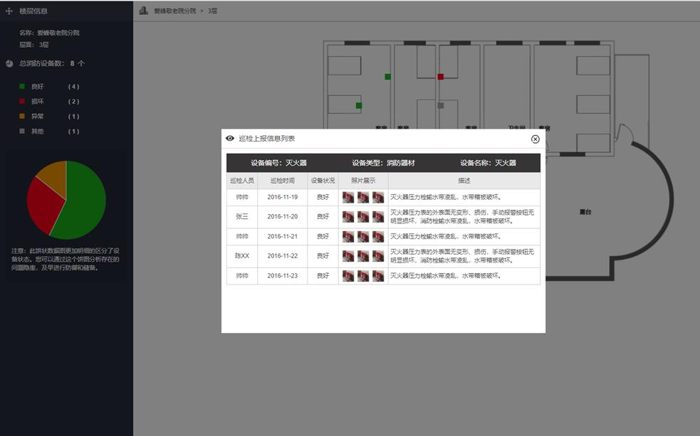Open second photo in the 2016-11-21 row
700x436 pixels.
[x=363, y=236]
